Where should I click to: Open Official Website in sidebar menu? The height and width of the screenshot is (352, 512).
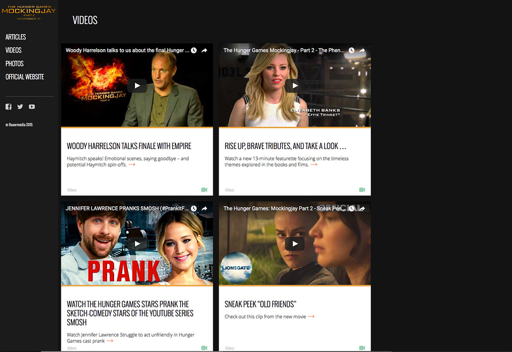(x=25, y=77)
